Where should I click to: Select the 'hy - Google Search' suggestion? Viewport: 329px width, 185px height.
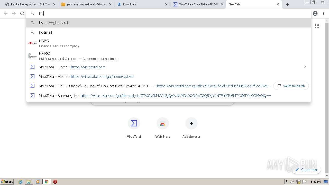coord(168,23)
